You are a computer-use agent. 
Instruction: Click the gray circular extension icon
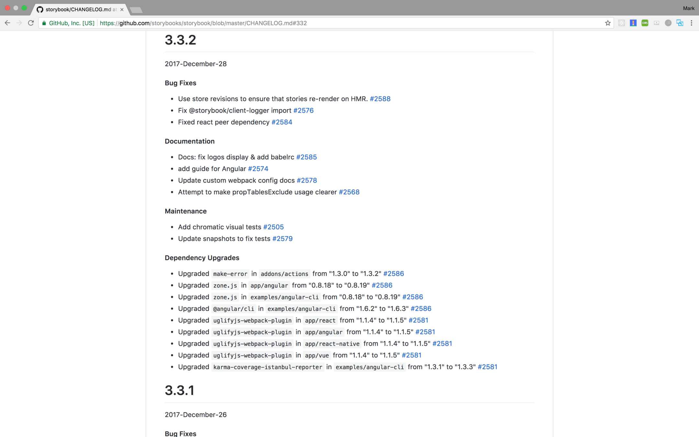[668, 23]
